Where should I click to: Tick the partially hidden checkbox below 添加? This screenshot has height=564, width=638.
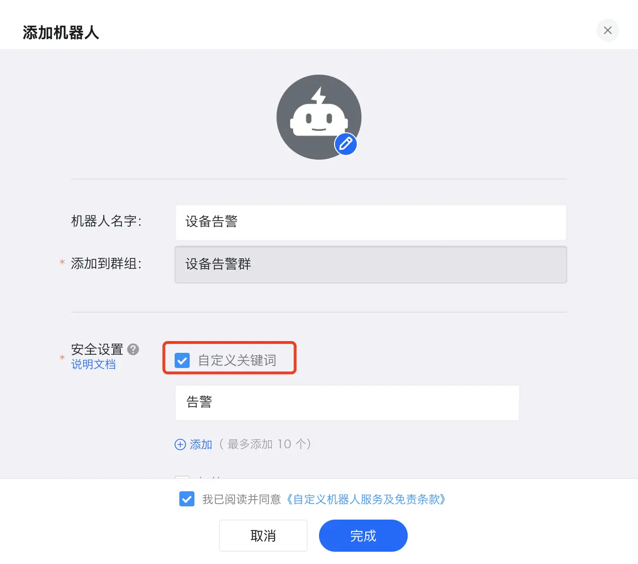(x=182, y=477)
